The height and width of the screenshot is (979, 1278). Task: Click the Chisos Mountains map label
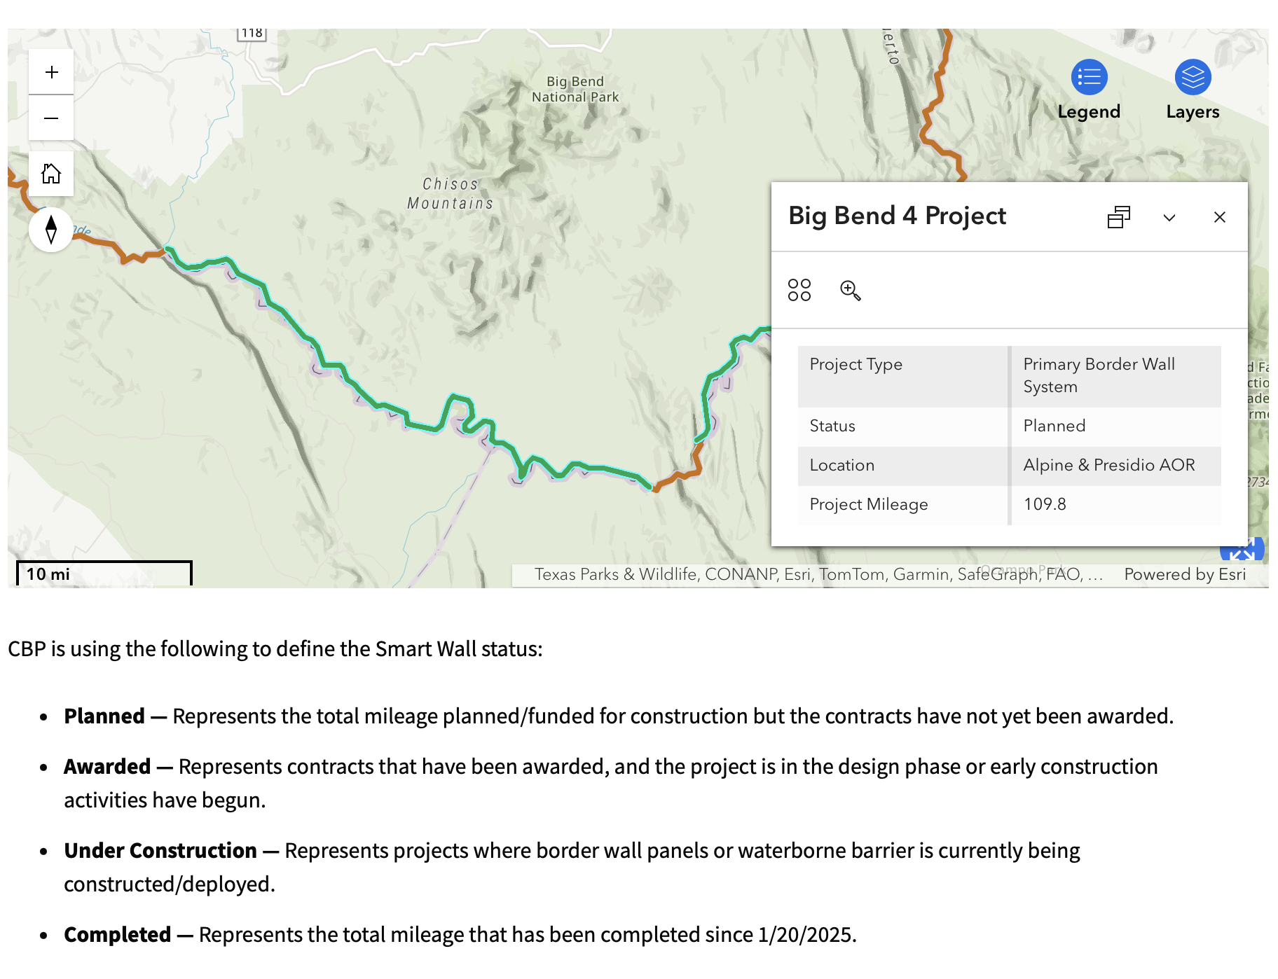[450, 193]
